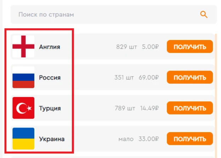The width and height of the screenshot is (221, 158).
Task: Focus the "Поиск по странам" search field
Action: 114,15
